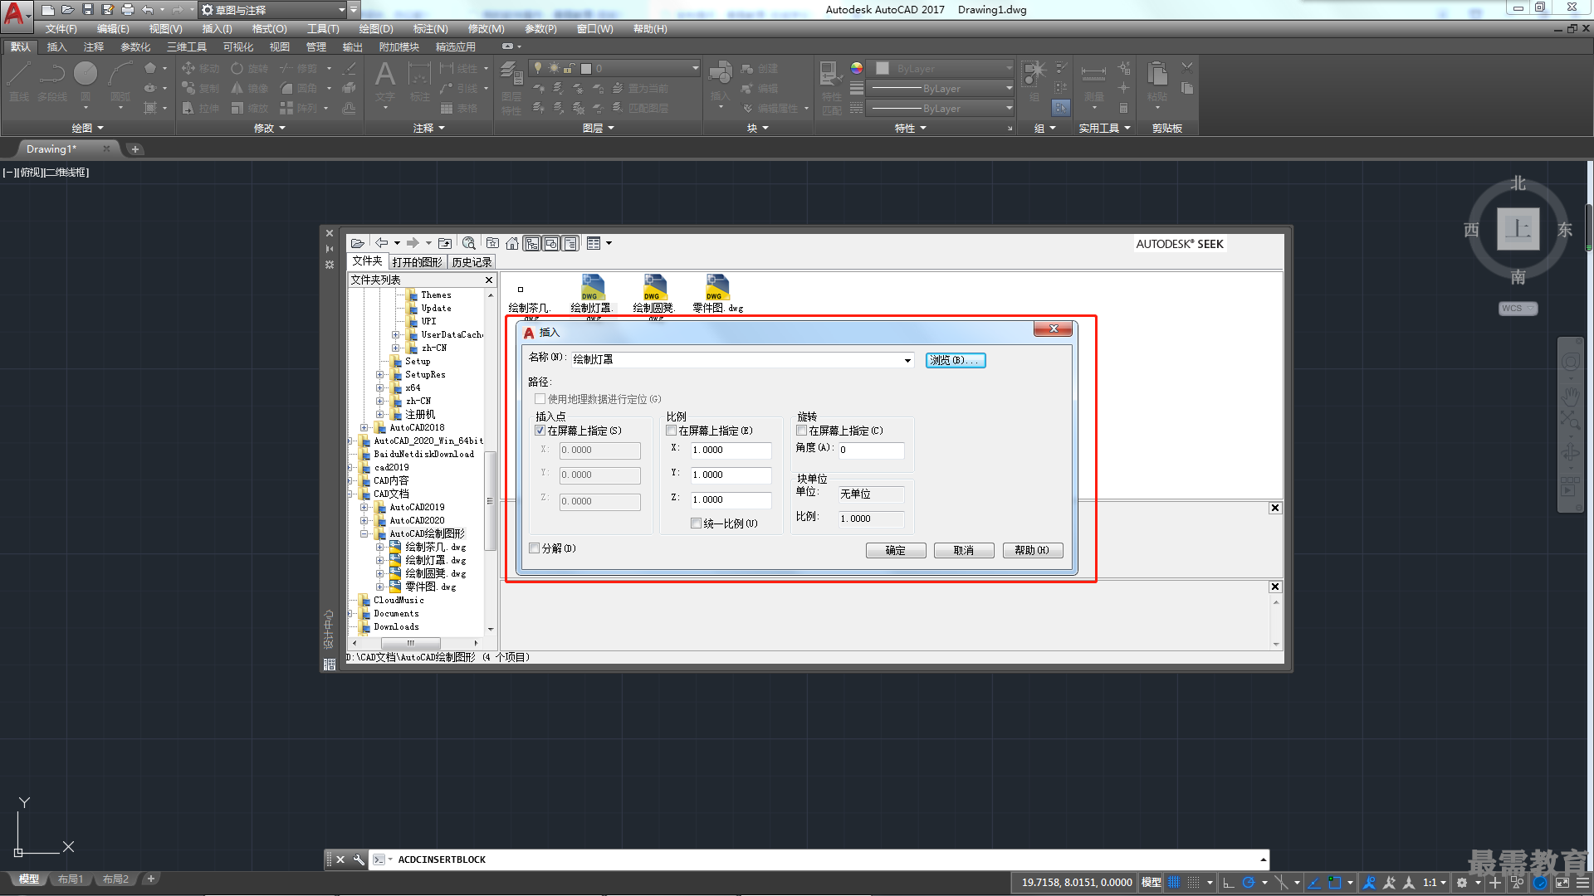The height and width of the screenshot is (896, 1594).
Task: Open the Search tool in Design Center
Action: coord(469,243)
